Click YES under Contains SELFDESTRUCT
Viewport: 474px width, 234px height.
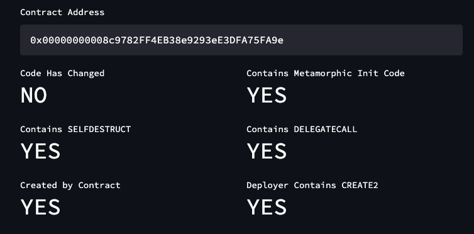pyautogui.click(x=40, y=151)
